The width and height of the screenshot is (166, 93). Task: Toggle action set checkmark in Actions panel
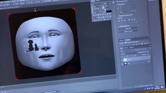point(120,43)
